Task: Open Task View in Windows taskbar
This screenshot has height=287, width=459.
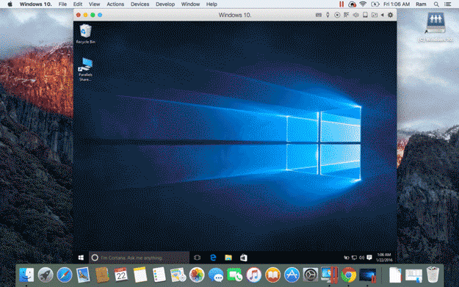Action: [198, 258]
